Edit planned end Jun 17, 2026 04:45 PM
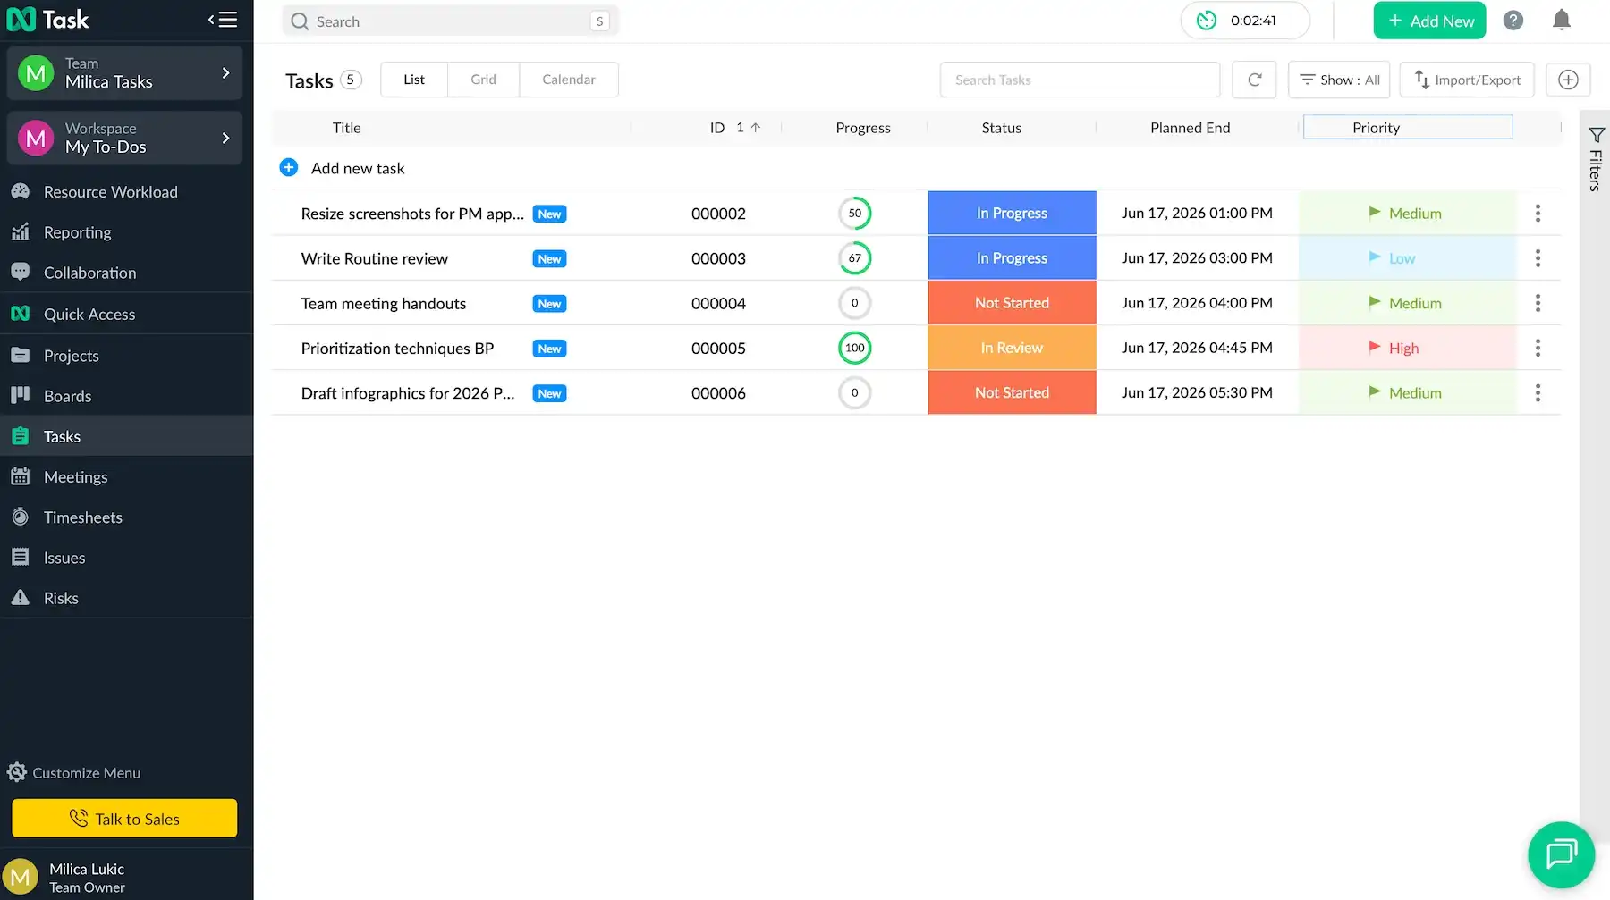 (1197, 348)
